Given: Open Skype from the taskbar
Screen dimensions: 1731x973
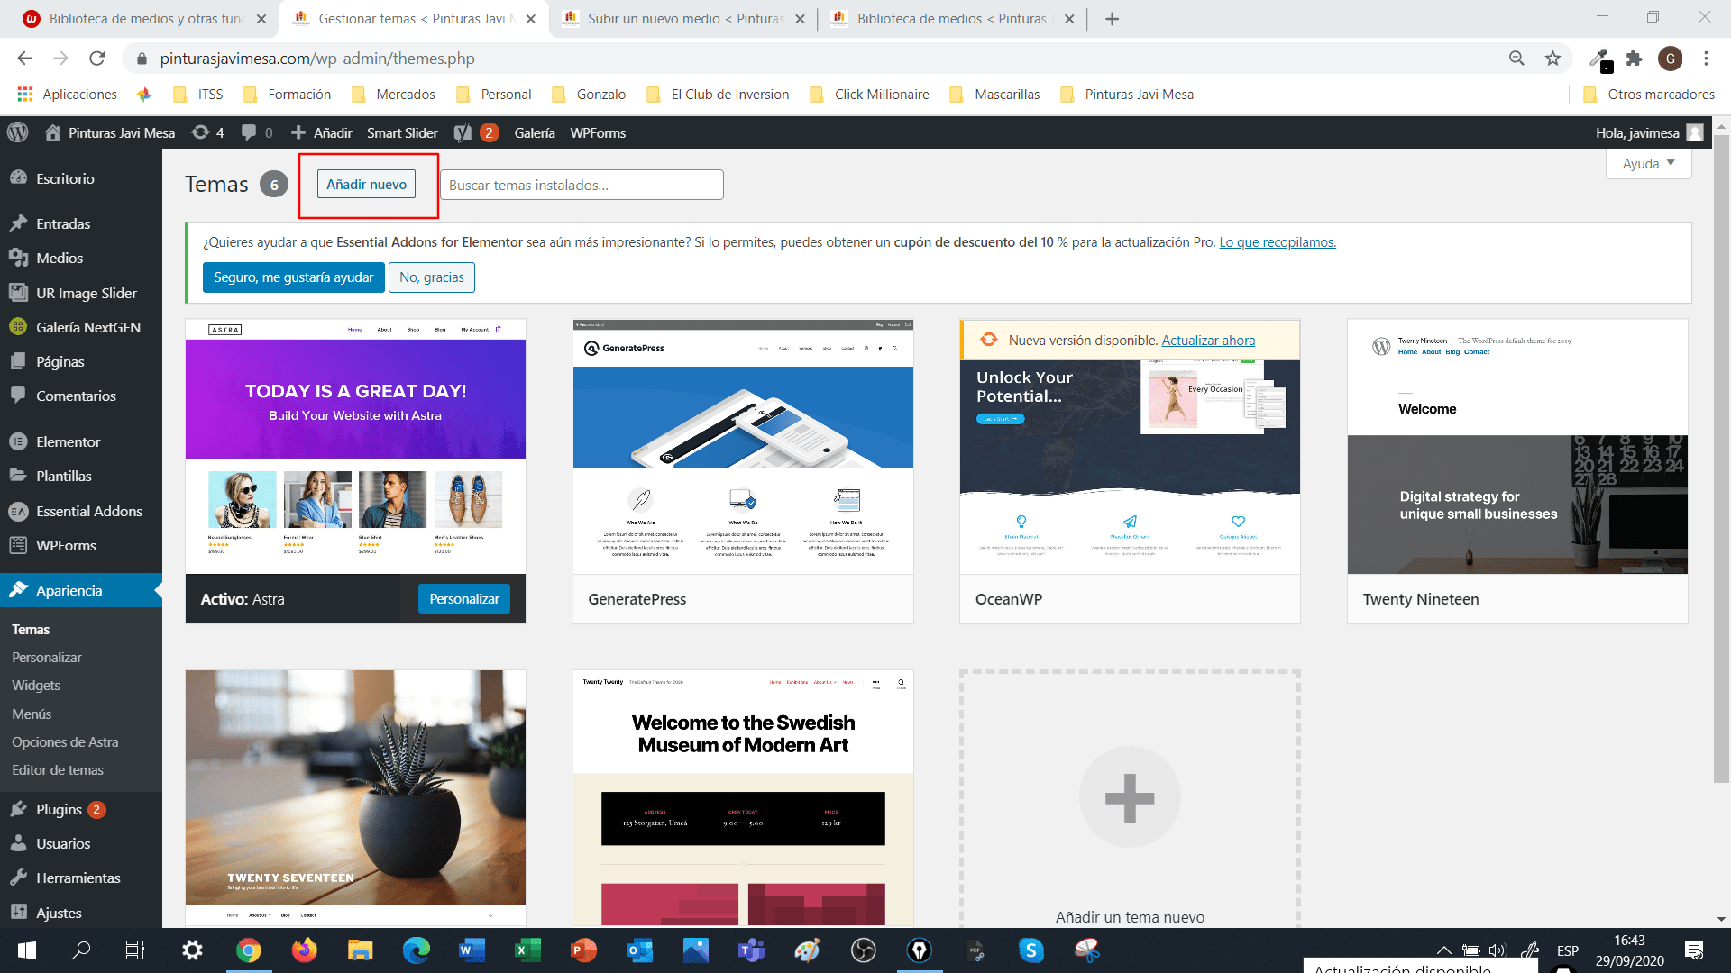Looking at the screenshot, I should pyautogui.click(x=1030, y=950).
